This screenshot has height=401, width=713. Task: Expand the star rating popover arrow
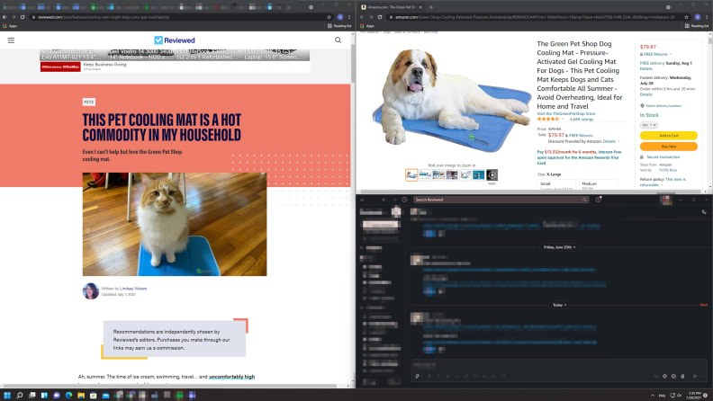coord(563,119)
